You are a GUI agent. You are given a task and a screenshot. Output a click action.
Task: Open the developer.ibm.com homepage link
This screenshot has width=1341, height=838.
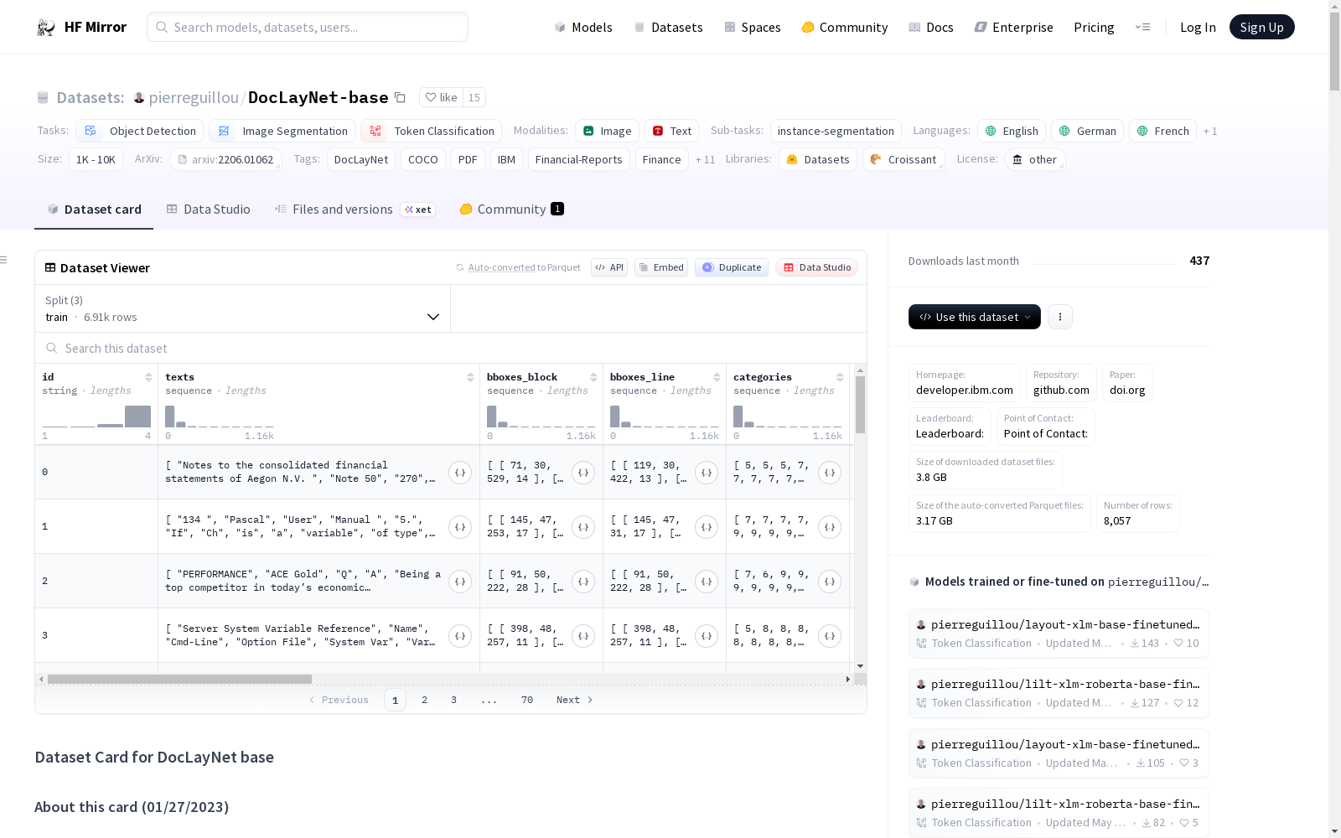pyautogui.click(x=965, y=383)
